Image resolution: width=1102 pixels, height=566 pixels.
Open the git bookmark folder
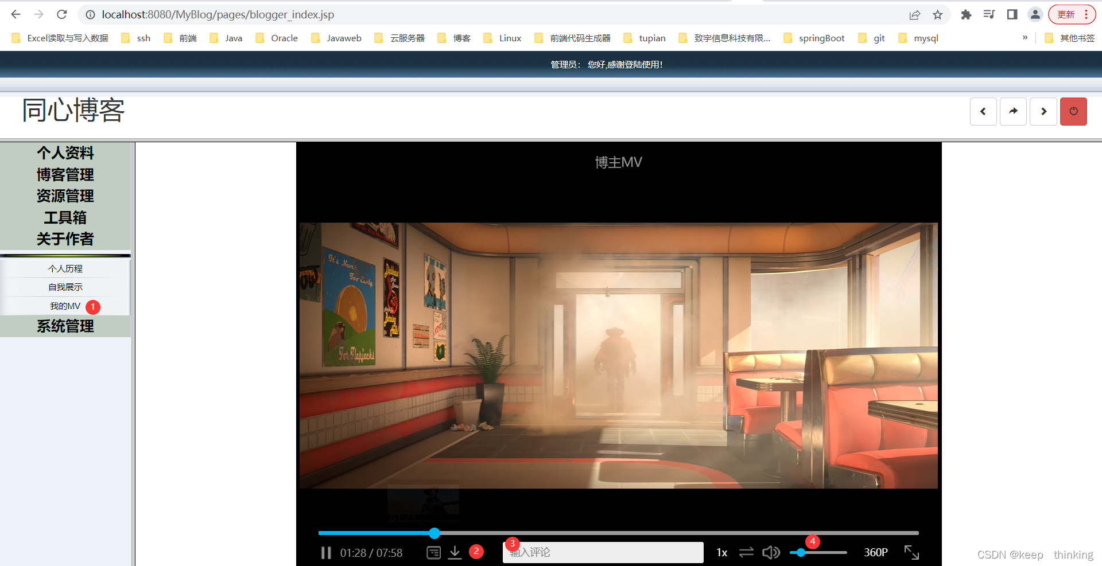point(872,38)
